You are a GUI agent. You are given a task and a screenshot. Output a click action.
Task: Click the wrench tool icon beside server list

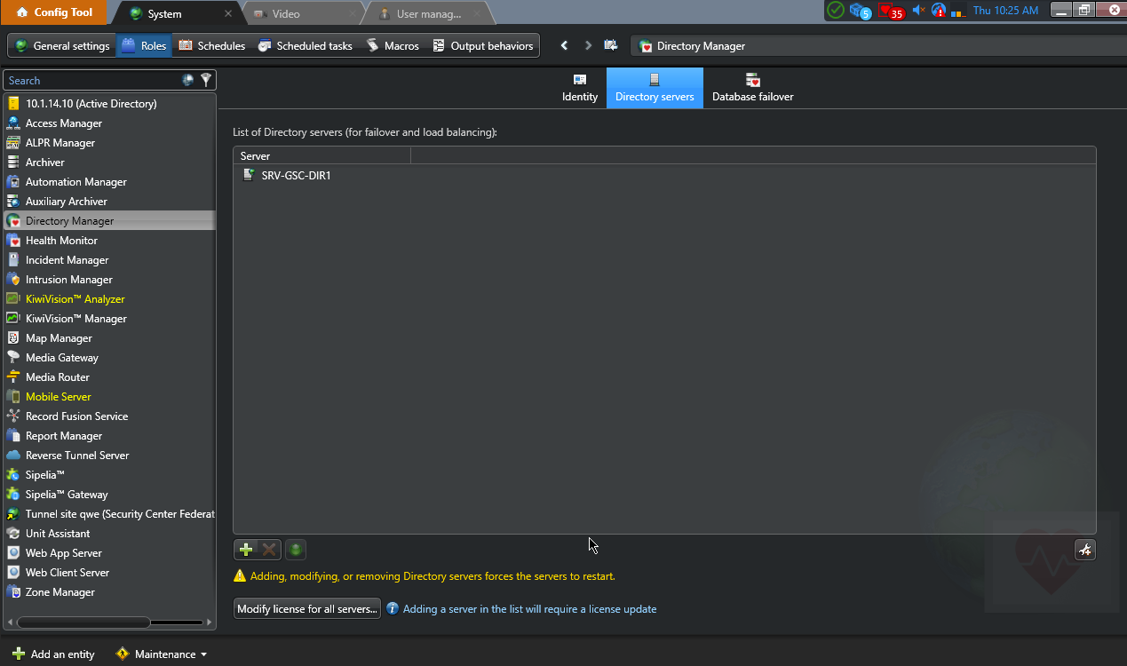(1084, 550)
